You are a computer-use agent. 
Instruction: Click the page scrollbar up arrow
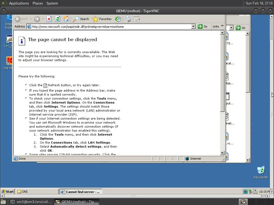(222, 33)
